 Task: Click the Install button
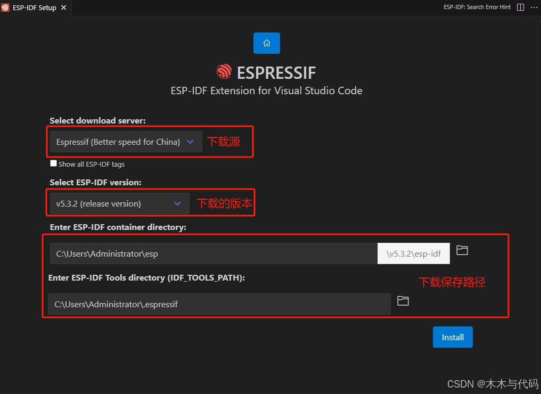pos(453,337)
